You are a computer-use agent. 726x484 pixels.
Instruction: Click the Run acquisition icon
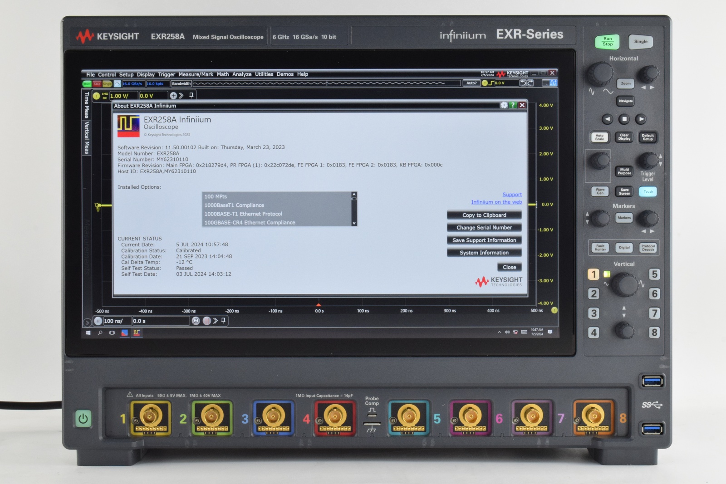tap(86, 83)
